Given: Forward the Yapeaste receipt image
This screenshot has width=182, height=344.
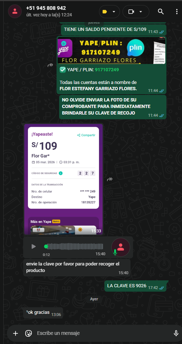Looking at the screenshot, I should pyautogui.click(x=109, y=179).
